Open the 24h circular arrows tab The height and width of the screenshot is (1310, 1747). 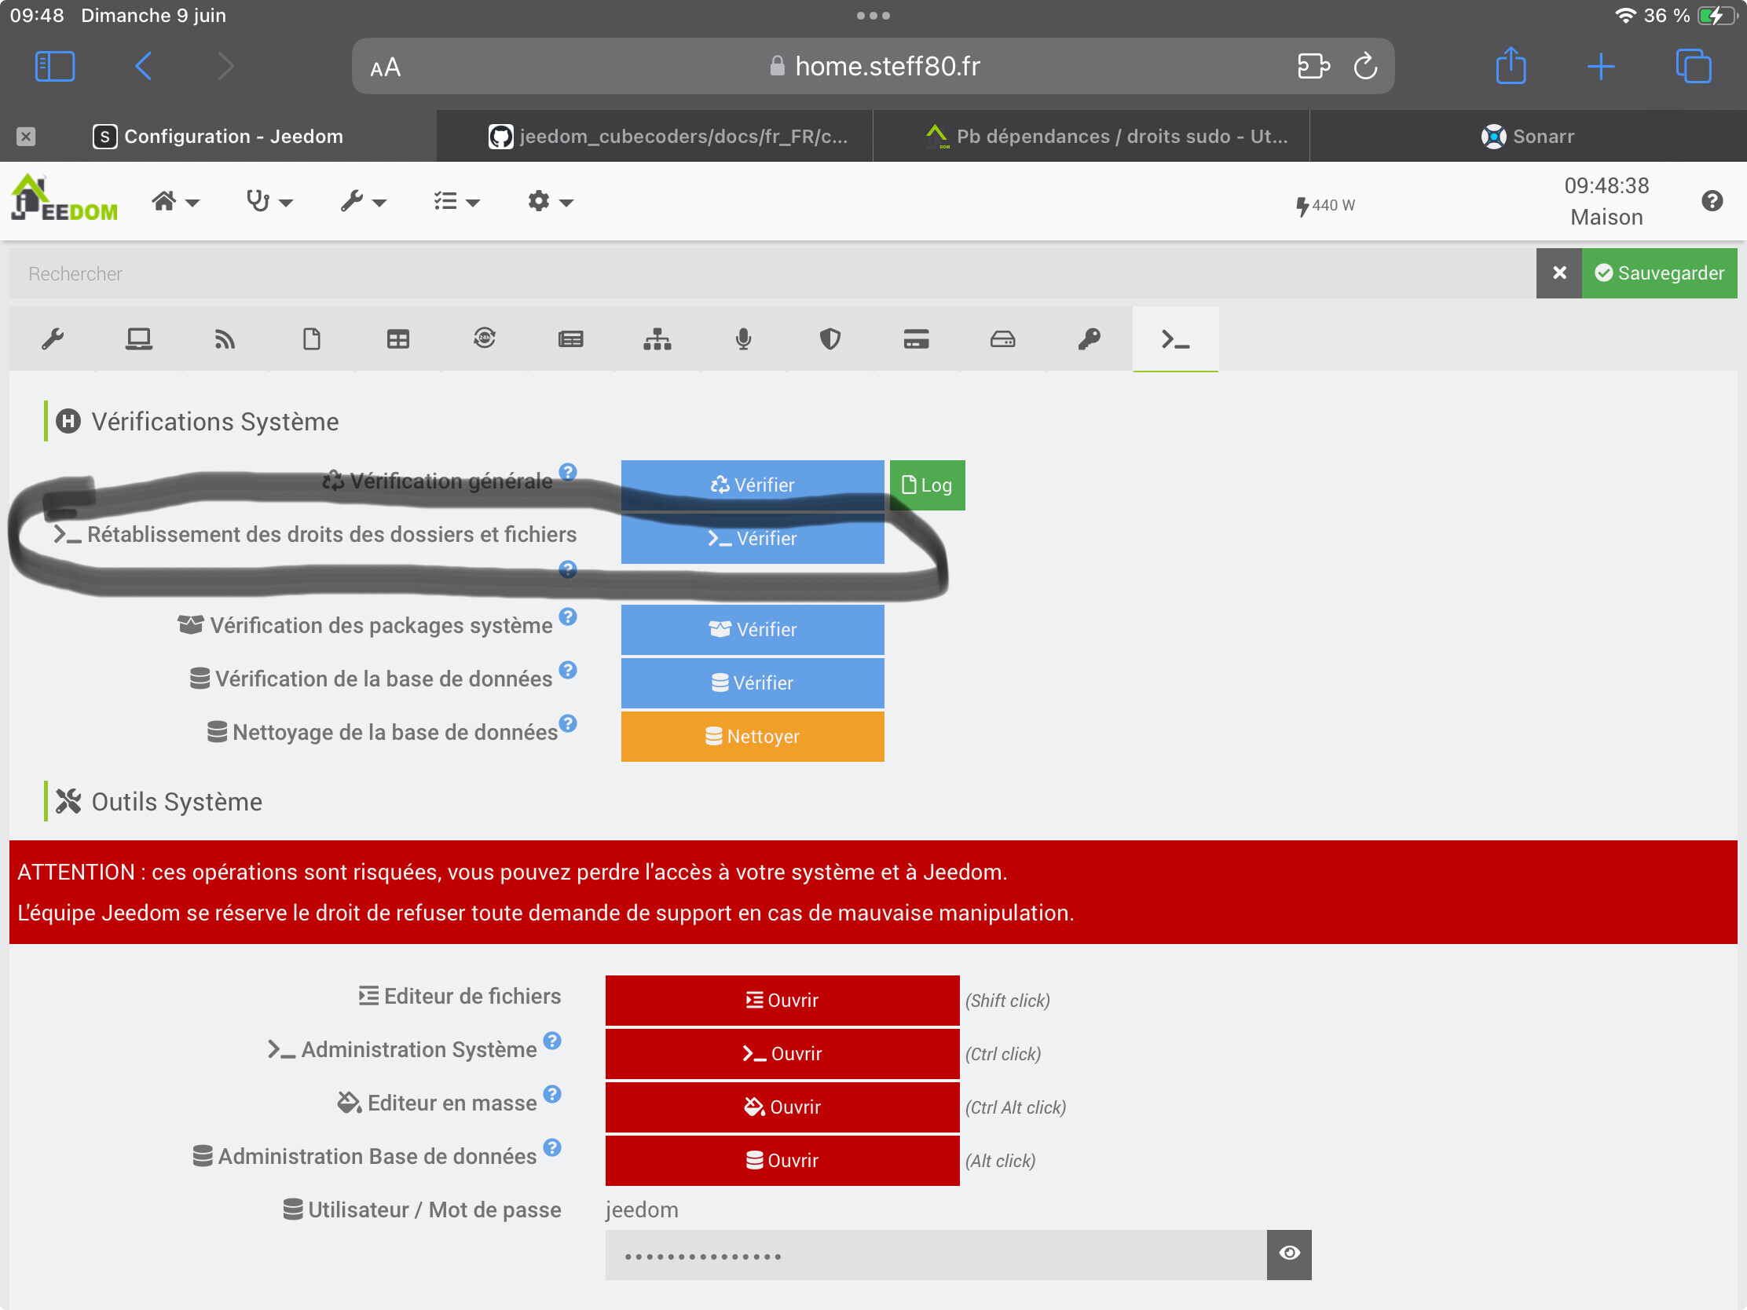tap(484, 338)
